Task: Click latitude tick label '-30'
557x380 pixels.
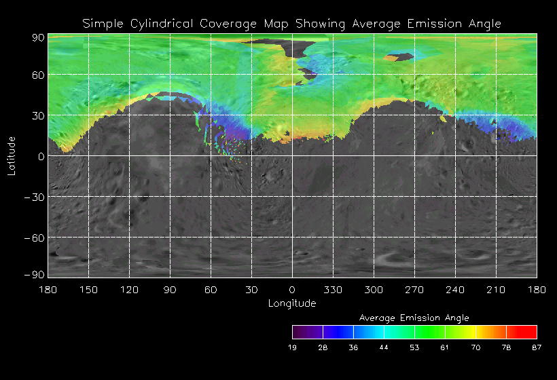Action: 35,197
